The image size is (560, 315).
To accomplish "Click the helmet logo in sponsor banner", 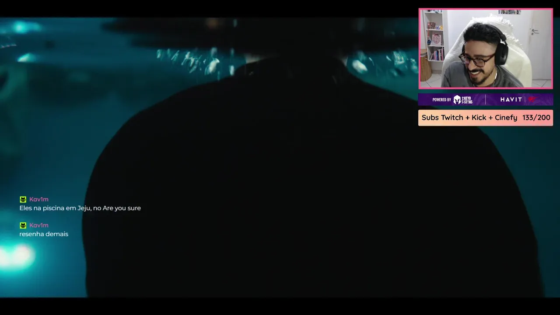I will [x=457, y=100].
